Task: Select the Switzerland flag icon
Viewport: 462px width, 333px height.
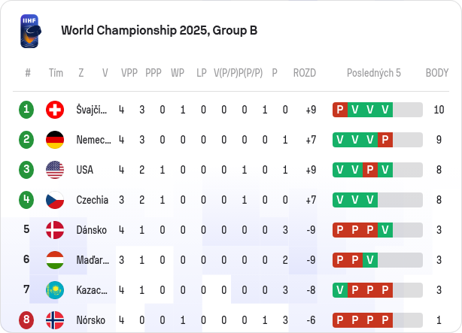Action: [55, 110]
